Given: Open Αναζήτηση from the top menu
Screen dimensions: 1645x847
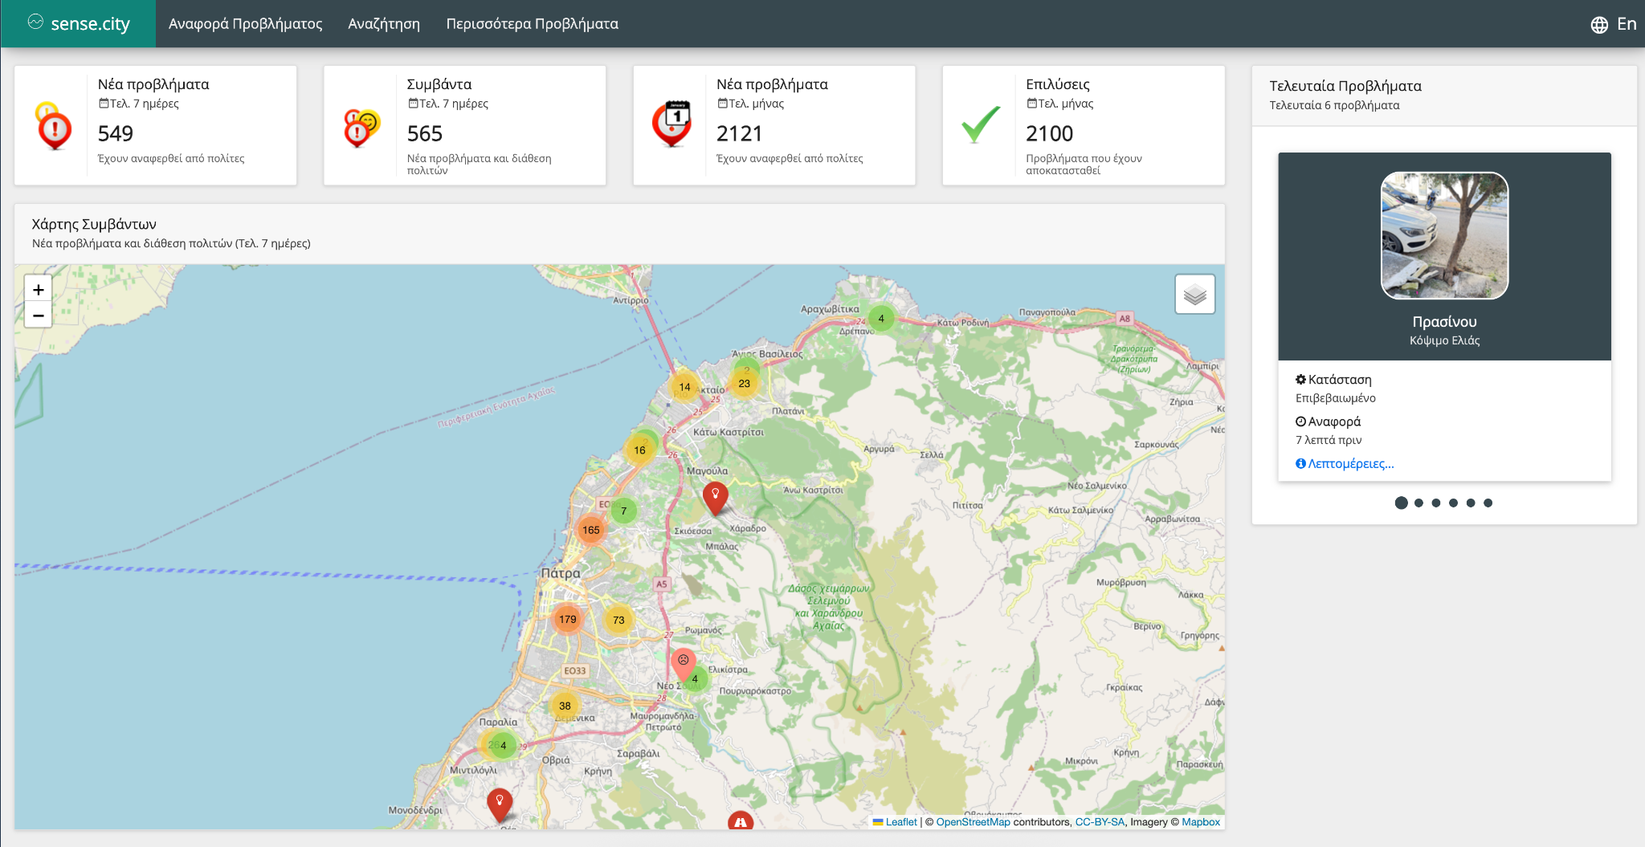Looking at the screenshot, I should click(383, 23).
